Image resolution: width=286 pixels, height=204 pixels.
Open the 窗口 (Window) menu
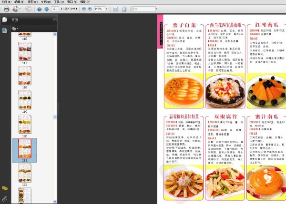[x=72, y=2]
